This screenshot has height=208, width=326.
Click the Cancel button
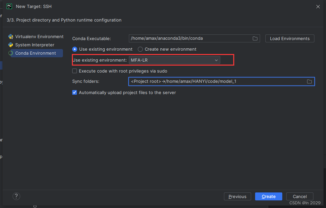299,196
